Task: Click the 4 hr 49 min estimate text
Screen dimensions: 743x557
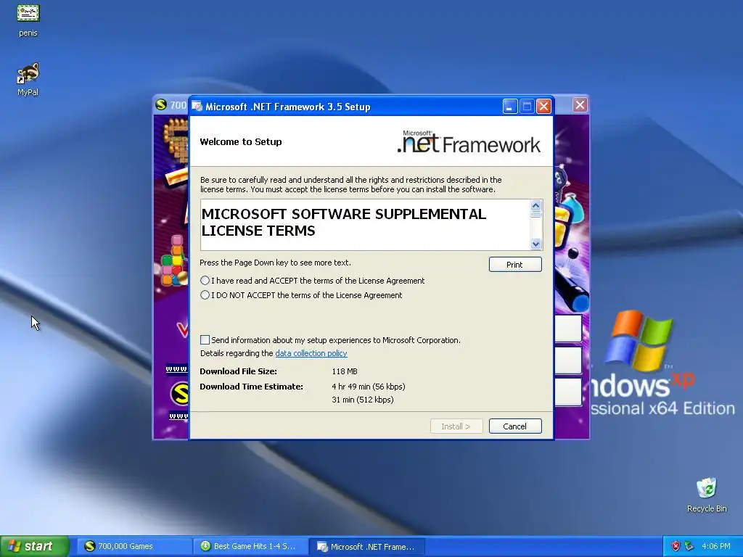Action: 368,387
